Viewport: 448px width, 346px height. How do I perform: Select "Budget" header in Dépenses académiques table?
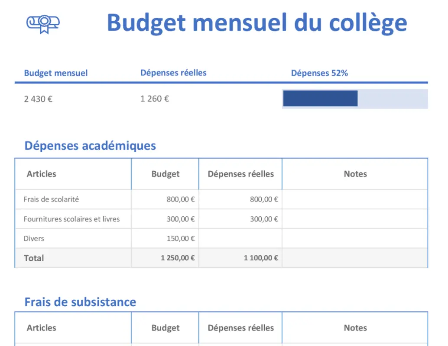pyautogui.click(x=166, y=174)
